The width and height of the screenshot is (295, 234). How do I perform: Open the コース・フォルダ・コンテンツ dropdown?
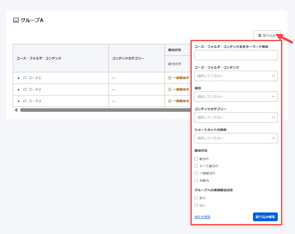[x=236, y=76]
